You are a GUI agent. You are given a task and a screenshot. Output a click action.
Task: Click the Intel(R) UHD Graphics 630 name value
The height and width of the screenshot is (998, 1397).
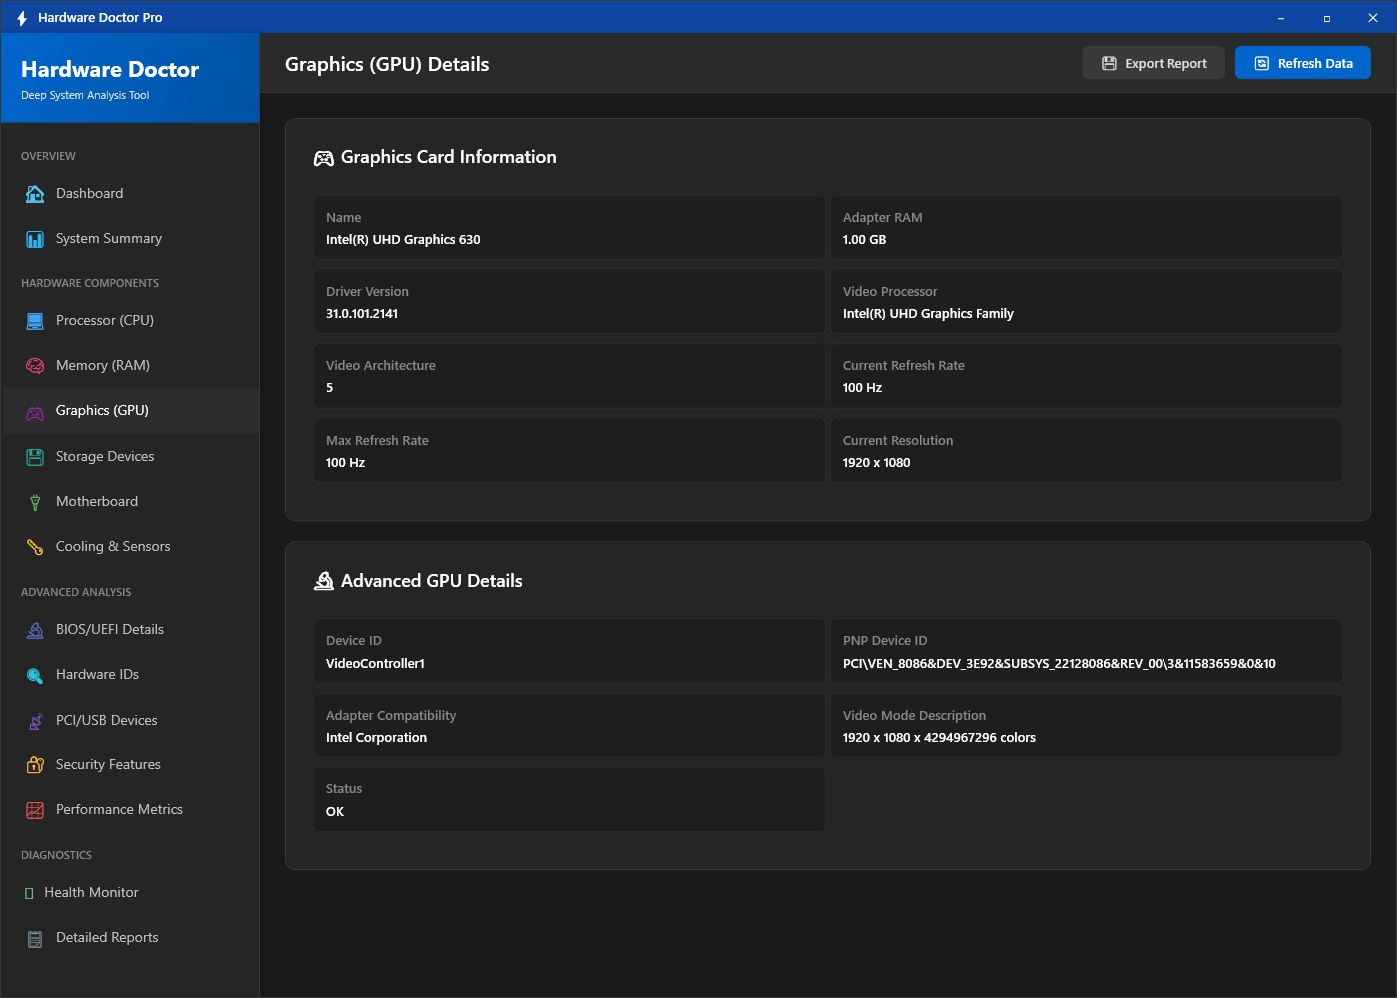[x=403, y=240]
